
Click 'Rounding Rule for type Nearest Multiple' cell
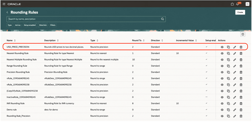(63, 60)
